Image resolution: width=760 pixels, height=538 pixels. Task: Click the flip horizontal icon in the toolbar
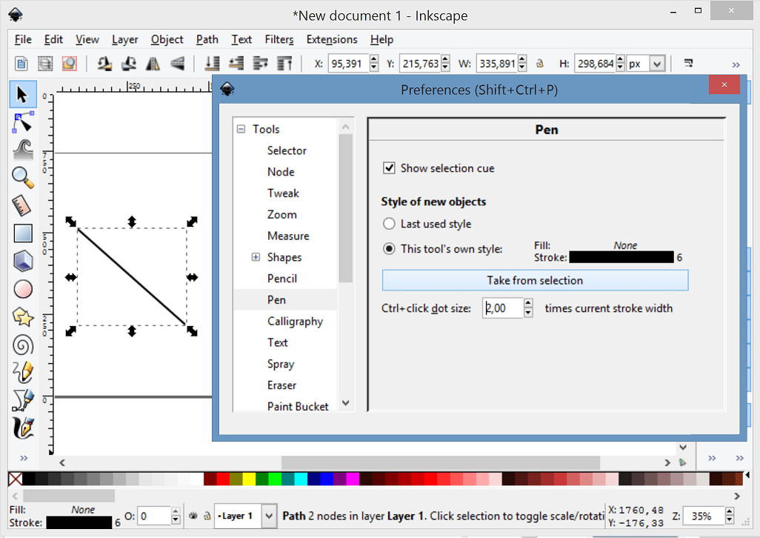[x=151, y=63]
